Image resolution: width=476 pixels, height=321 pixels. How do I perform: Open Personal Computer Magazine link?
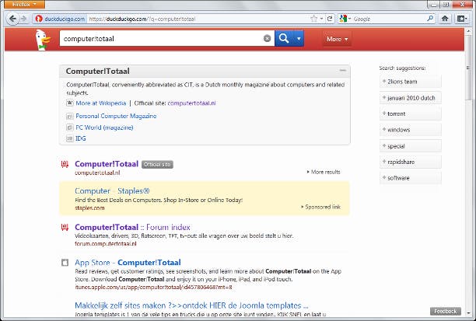116,116
